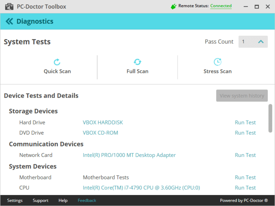
Task: Click the Quick Scan icon
Action: 57,62
